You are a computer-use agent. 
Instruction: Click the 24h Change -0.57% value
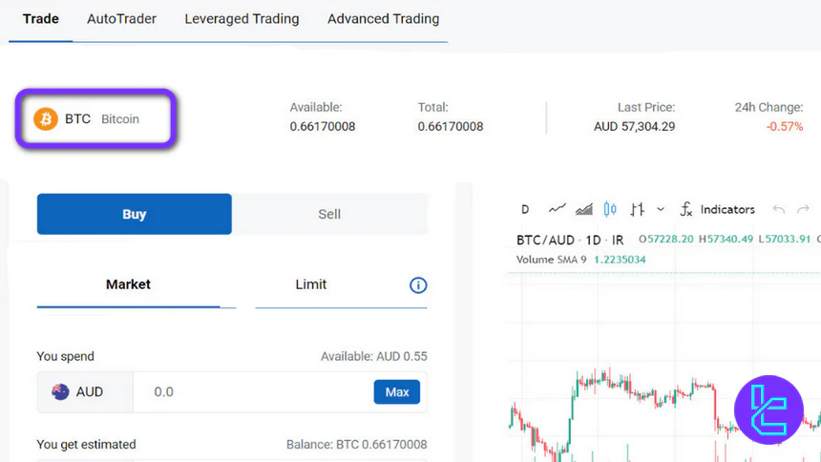pyautogui.click(x=785, y=126)
